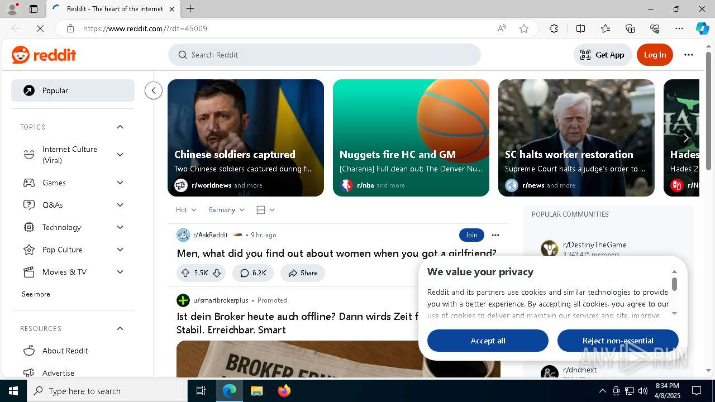Expand the Games topic
The height and width of the screenshot is (402, 715).
tap(120, 183)
